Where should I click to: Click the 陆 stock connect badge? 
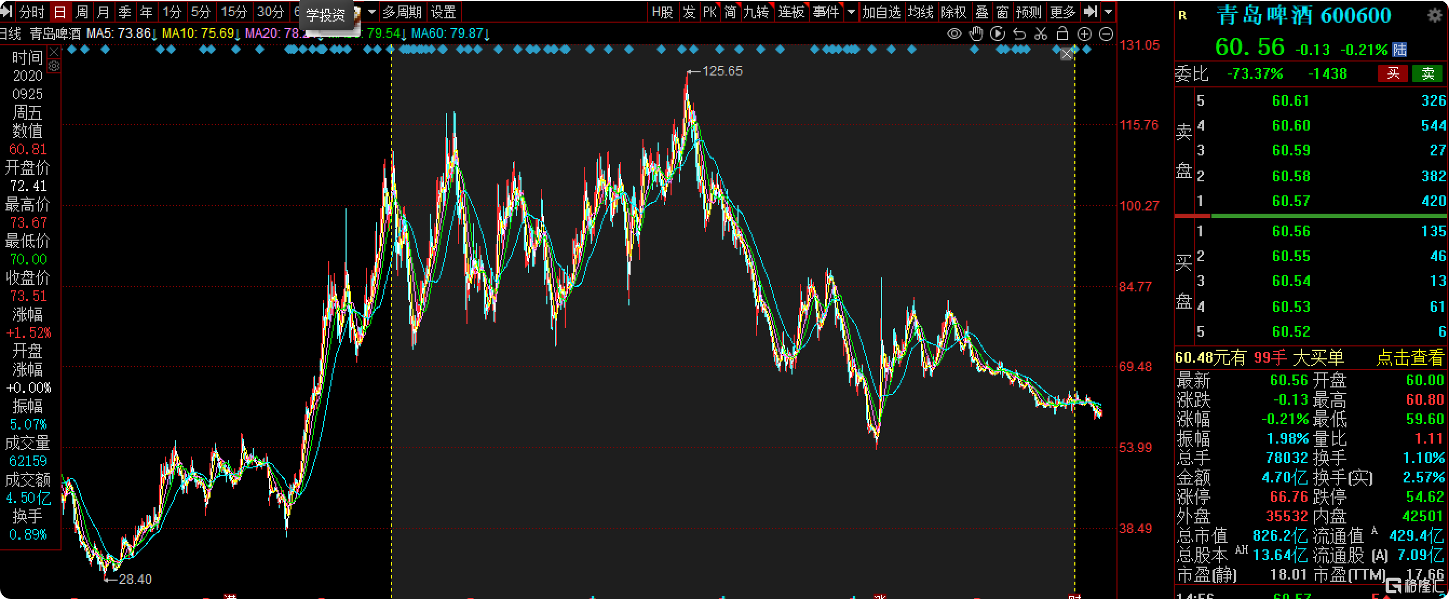pyautogui.click(x=1399, y=50)
